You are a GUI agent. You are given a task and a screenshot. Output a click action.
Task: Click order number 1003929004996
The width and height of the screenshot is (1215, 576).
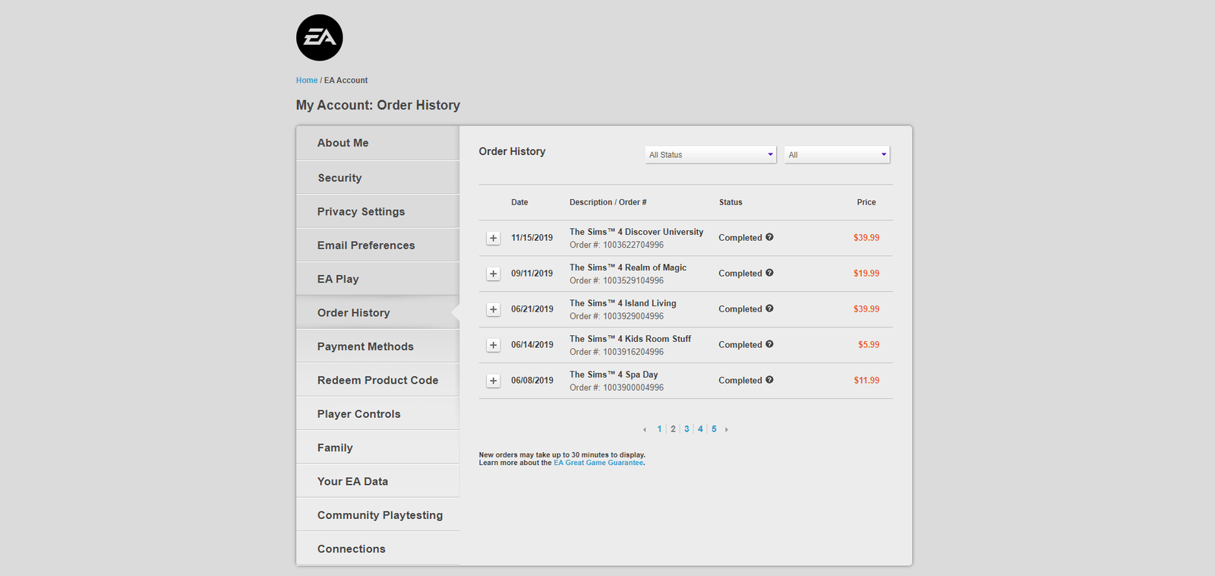pyautogui.click(x=633, y=316)
